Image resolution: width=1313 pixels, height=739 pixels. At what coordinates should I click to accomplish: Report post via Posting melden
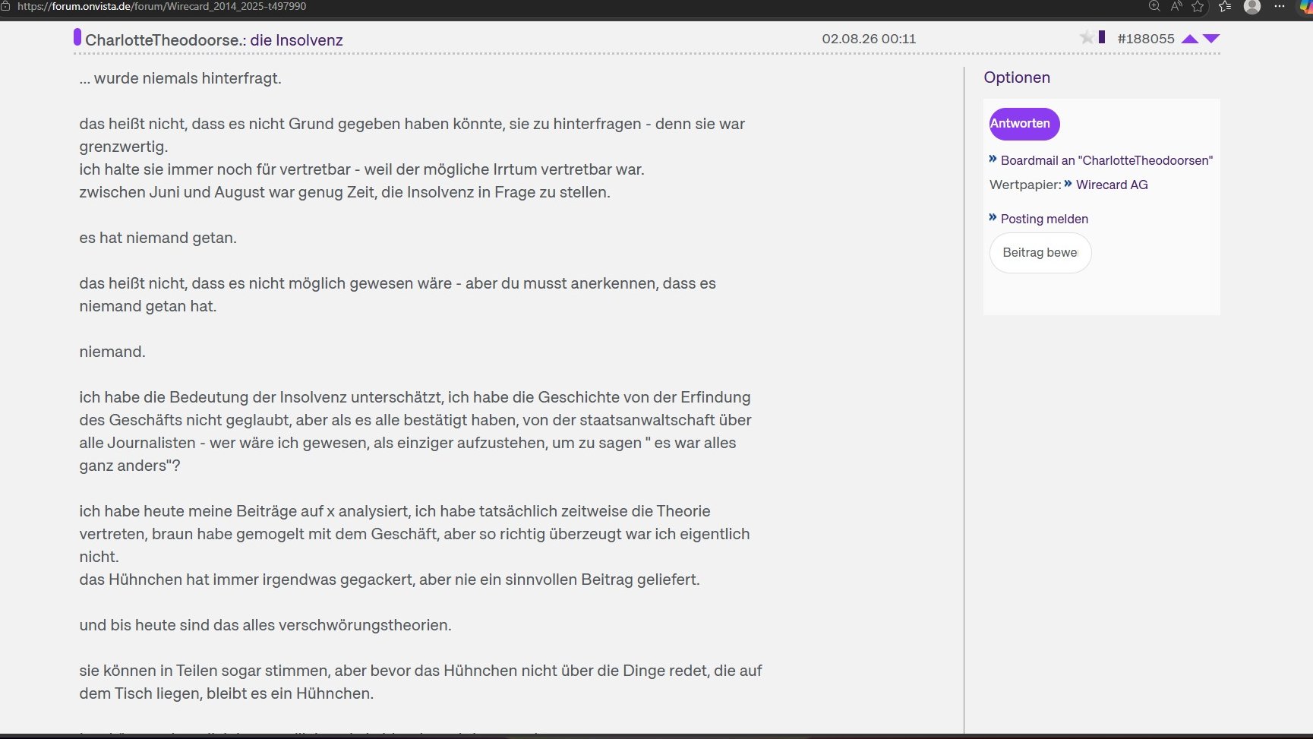tap(1044, 219)
